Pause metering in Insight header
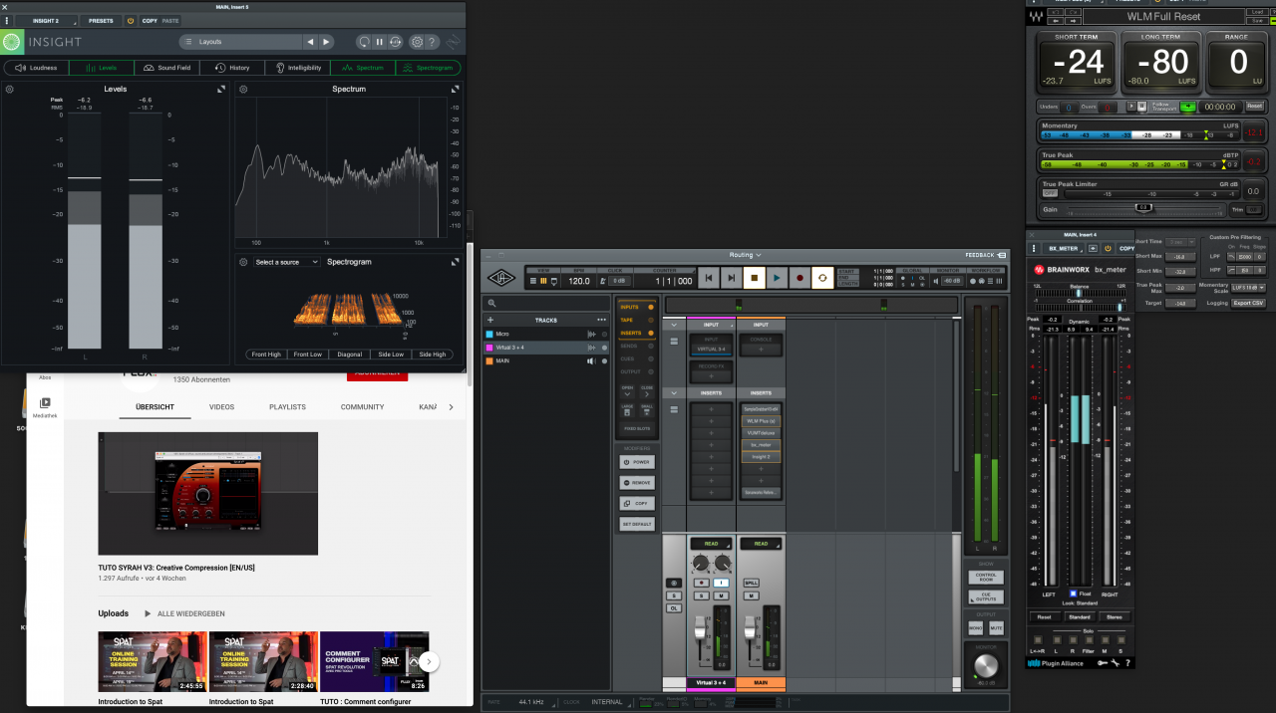Image resolution: width=1276 pixels, height=713 pixels. [380, 42]
